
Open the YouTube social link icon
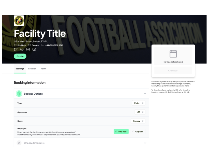click(x=34, y=49)
